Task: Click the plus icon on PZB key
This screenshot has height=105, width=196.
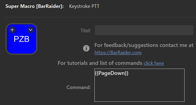Action: pos(12,30)
